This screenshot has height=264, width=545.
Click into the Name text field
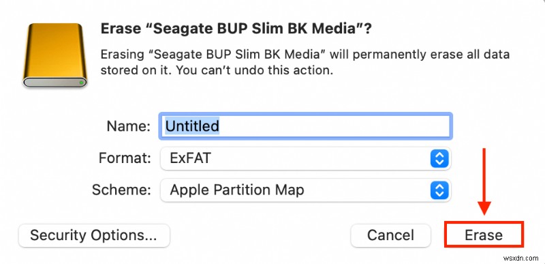pyautogui.click(x=305, y=126)
